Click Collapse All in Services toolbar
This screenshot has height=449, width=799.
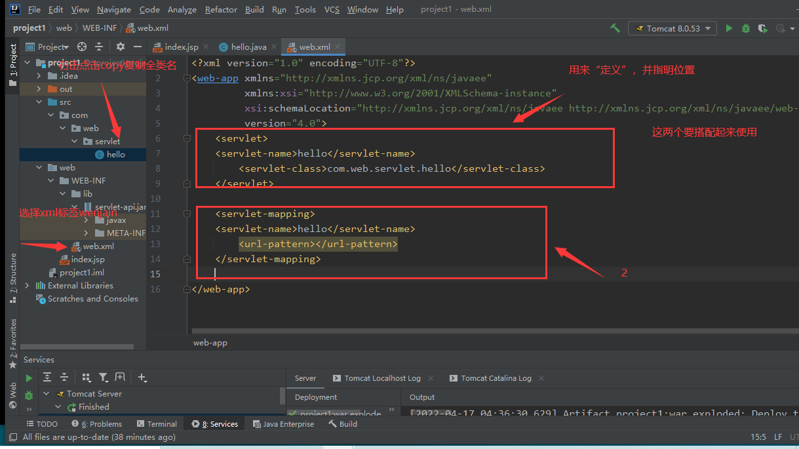pos(64,377)
